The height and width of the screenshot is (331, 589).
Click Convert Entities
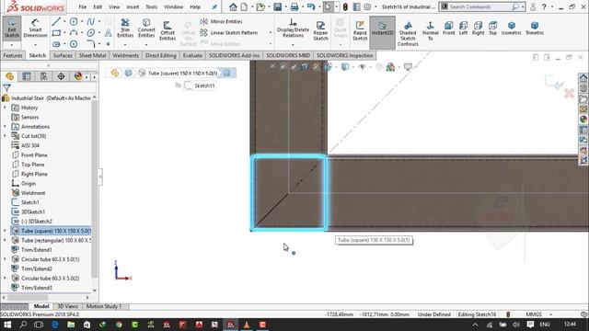click(x=146, y=29)
